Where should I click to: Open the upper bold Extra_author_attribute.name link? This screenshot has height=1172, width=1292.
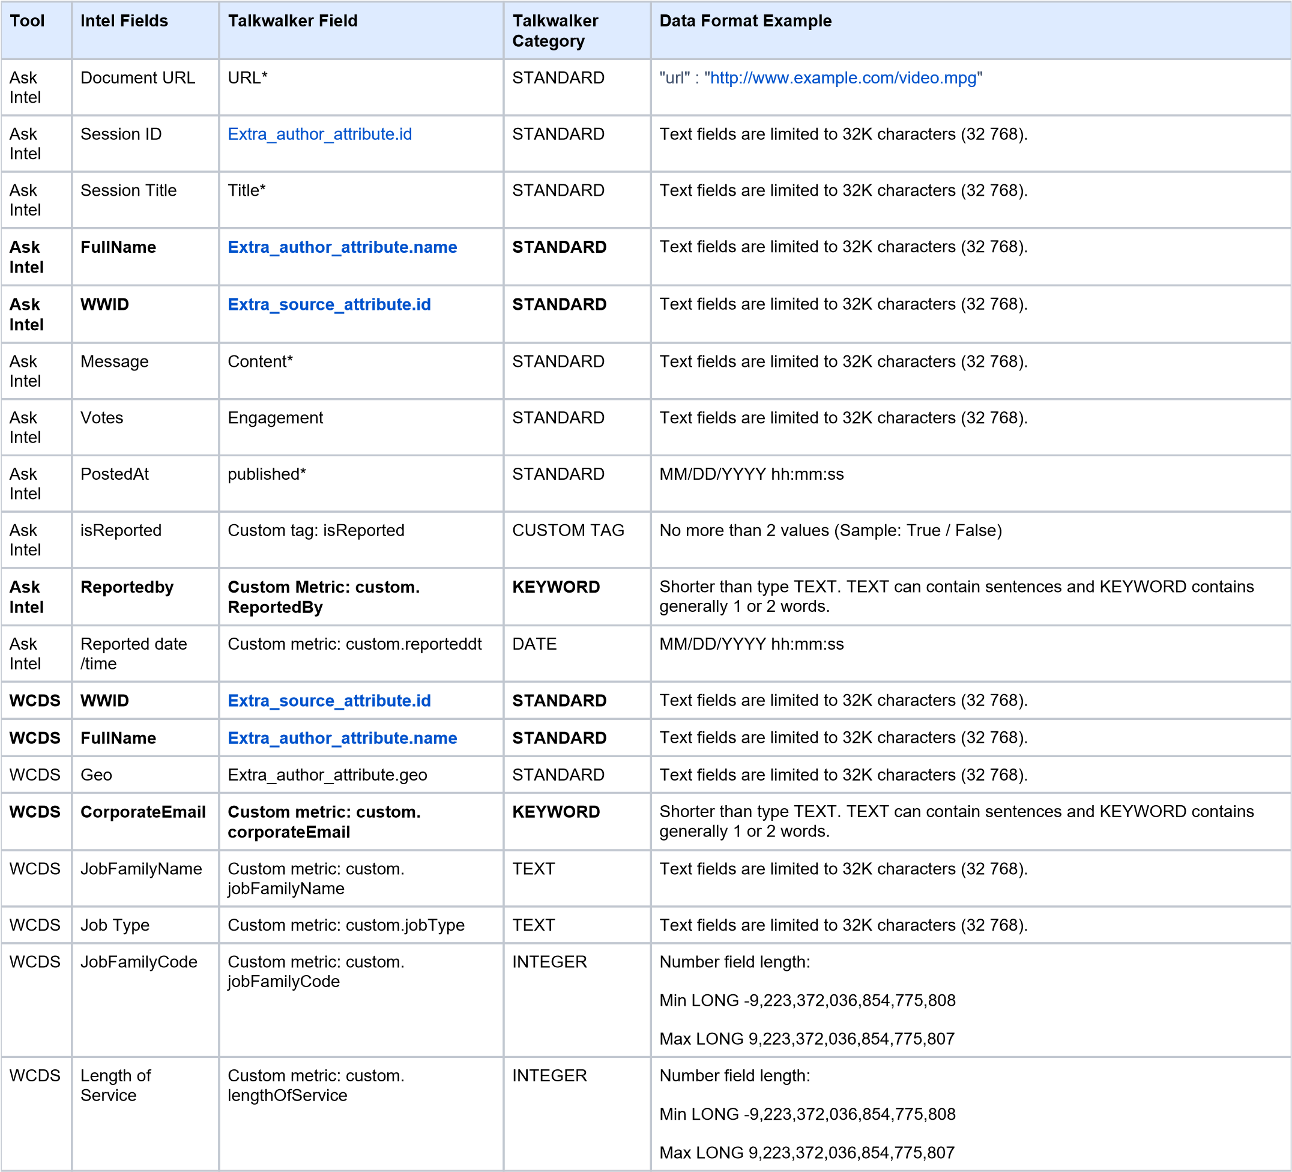point(342,247)
